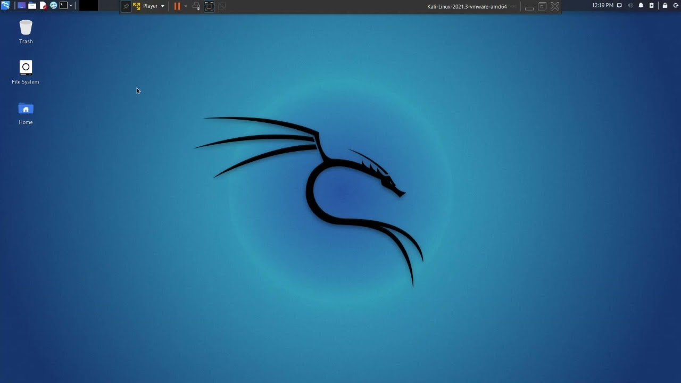Click the Unity mode icon in VMware toolbar
The image size is (681, 383).
(x=222, y=6)
